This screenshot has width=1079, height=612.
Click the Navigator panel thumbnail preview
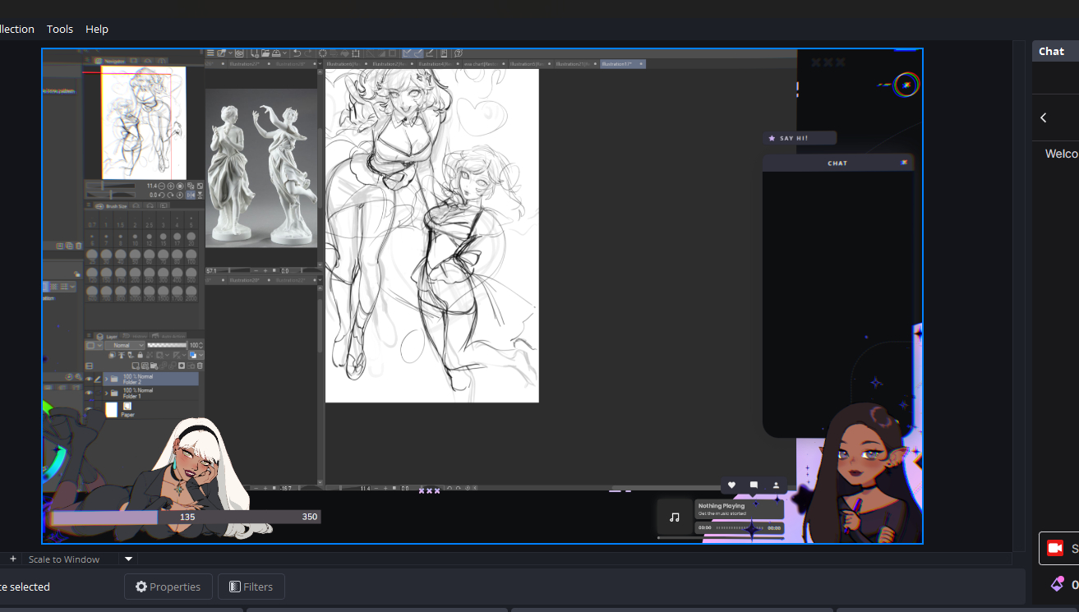(x=143, y=122)
